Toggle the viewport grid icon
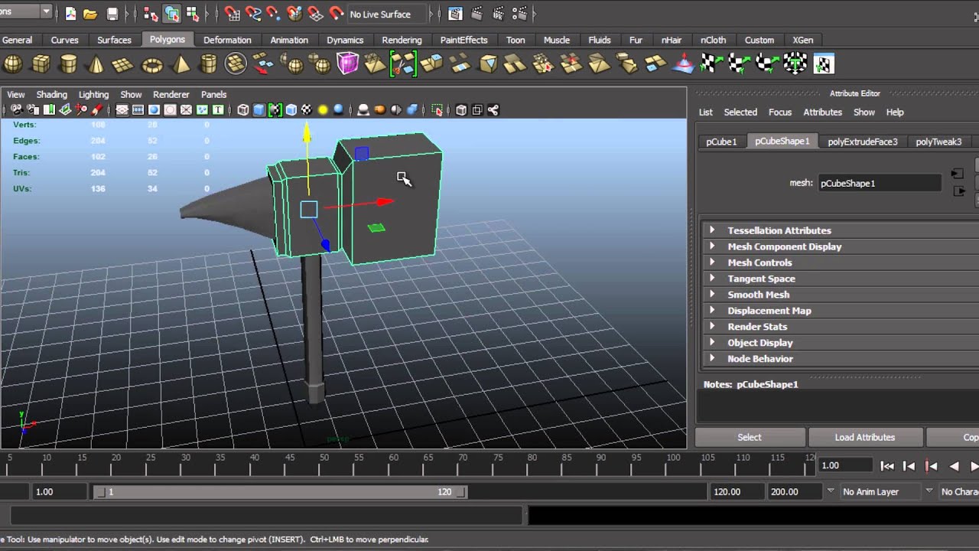This screenshot has width=979, height=551. pos(122,110)
